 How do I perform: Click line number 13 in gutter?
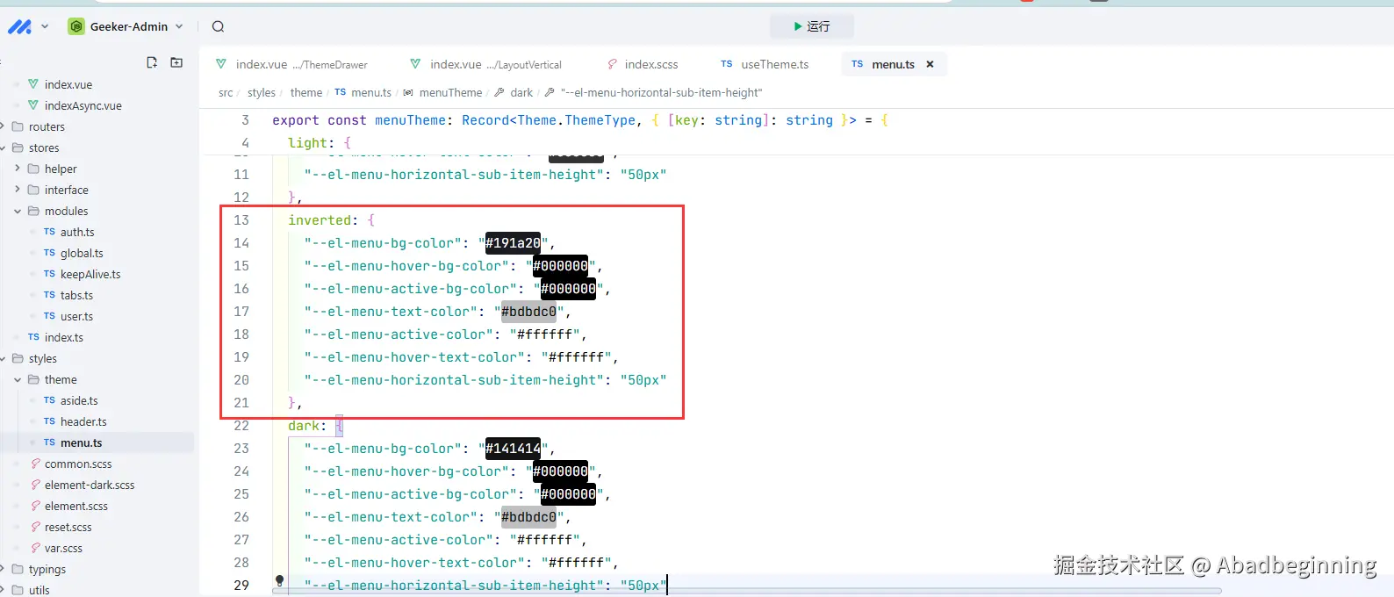pyautogui.click(x=241, y=220)
